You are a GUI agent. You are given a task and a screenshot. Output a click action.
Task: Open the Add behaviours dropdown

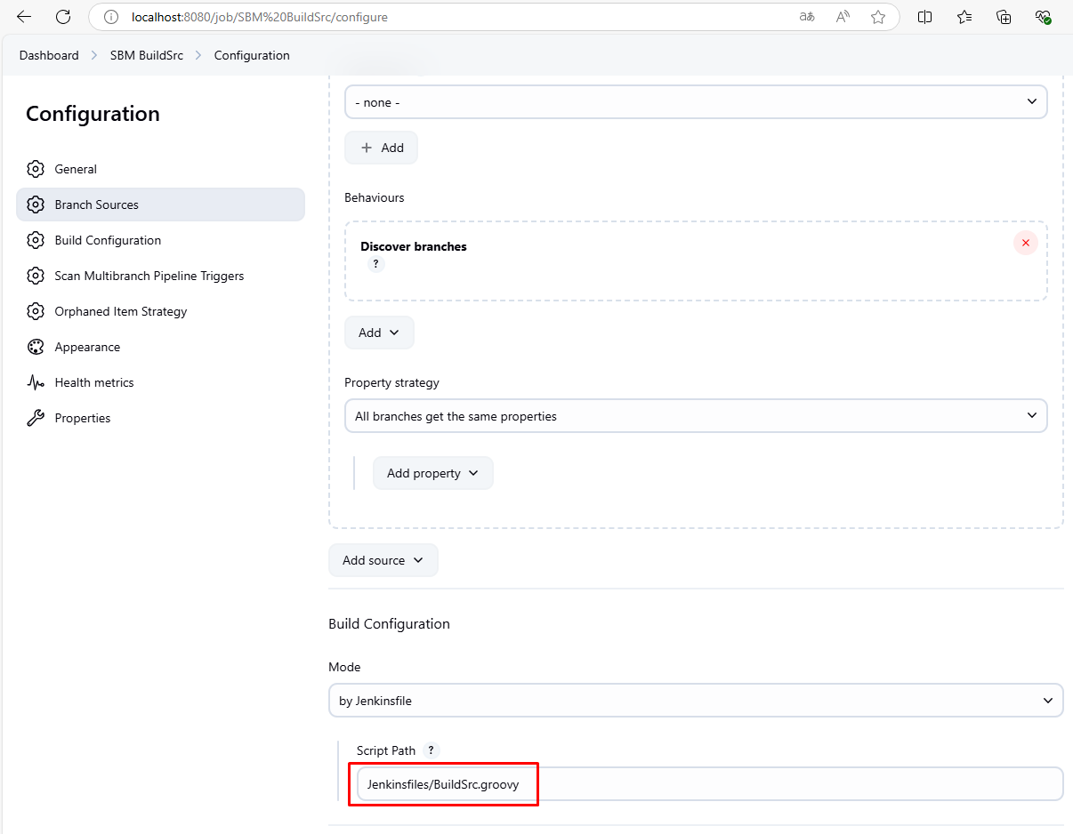[x=379, y=333]
